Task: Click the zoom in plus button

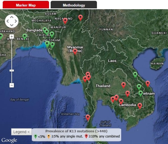Action: 12,36
